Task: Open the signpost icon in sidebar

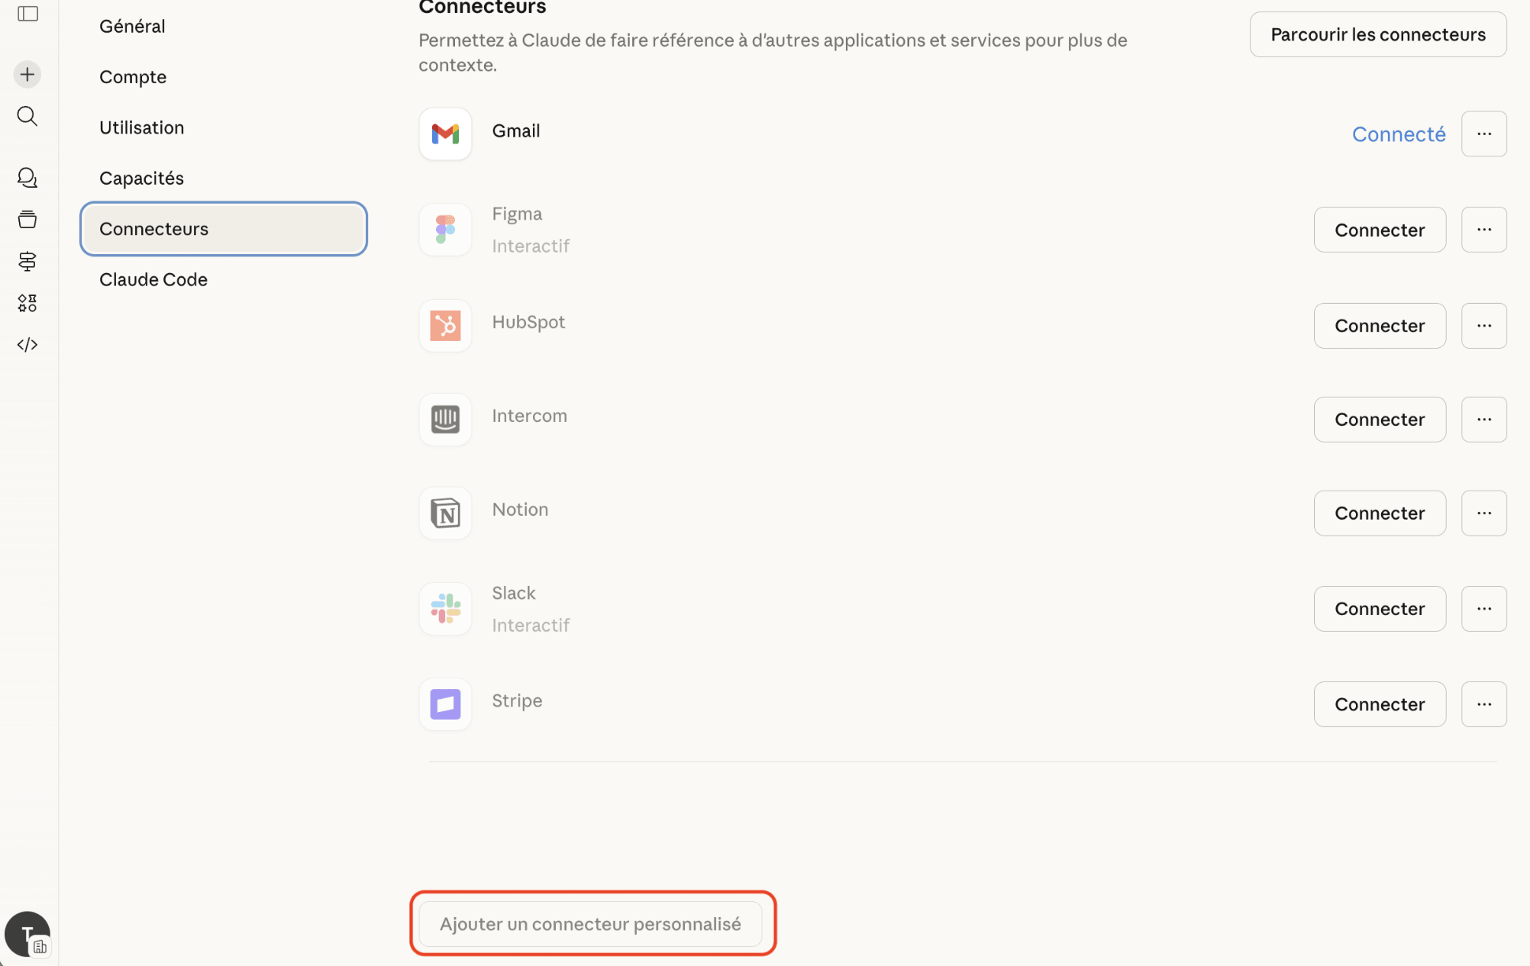Action: [x=27, y=261]
